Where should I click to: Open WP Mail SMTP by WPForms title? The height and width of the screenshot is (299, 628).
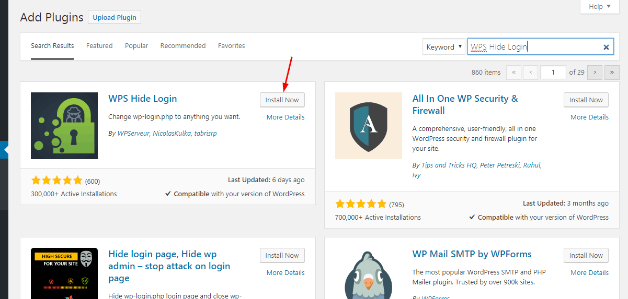(x=472, y=254)
